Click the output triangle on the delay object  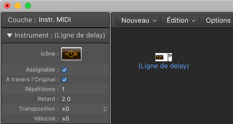(170, 55)
